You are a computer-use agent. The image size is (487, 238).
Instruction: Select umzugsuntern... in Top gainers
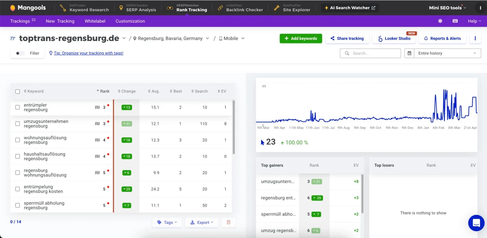(x=278, y=182)
